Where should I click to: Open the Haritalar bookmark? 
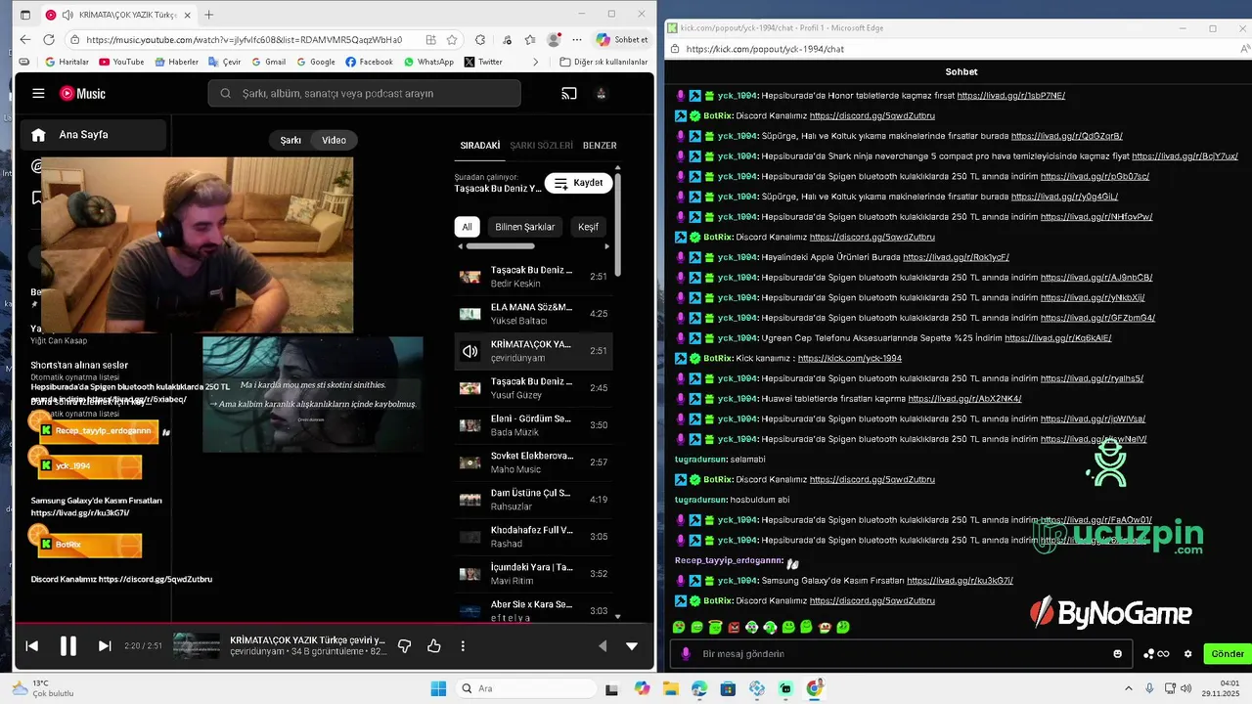[x=67, y=62]
